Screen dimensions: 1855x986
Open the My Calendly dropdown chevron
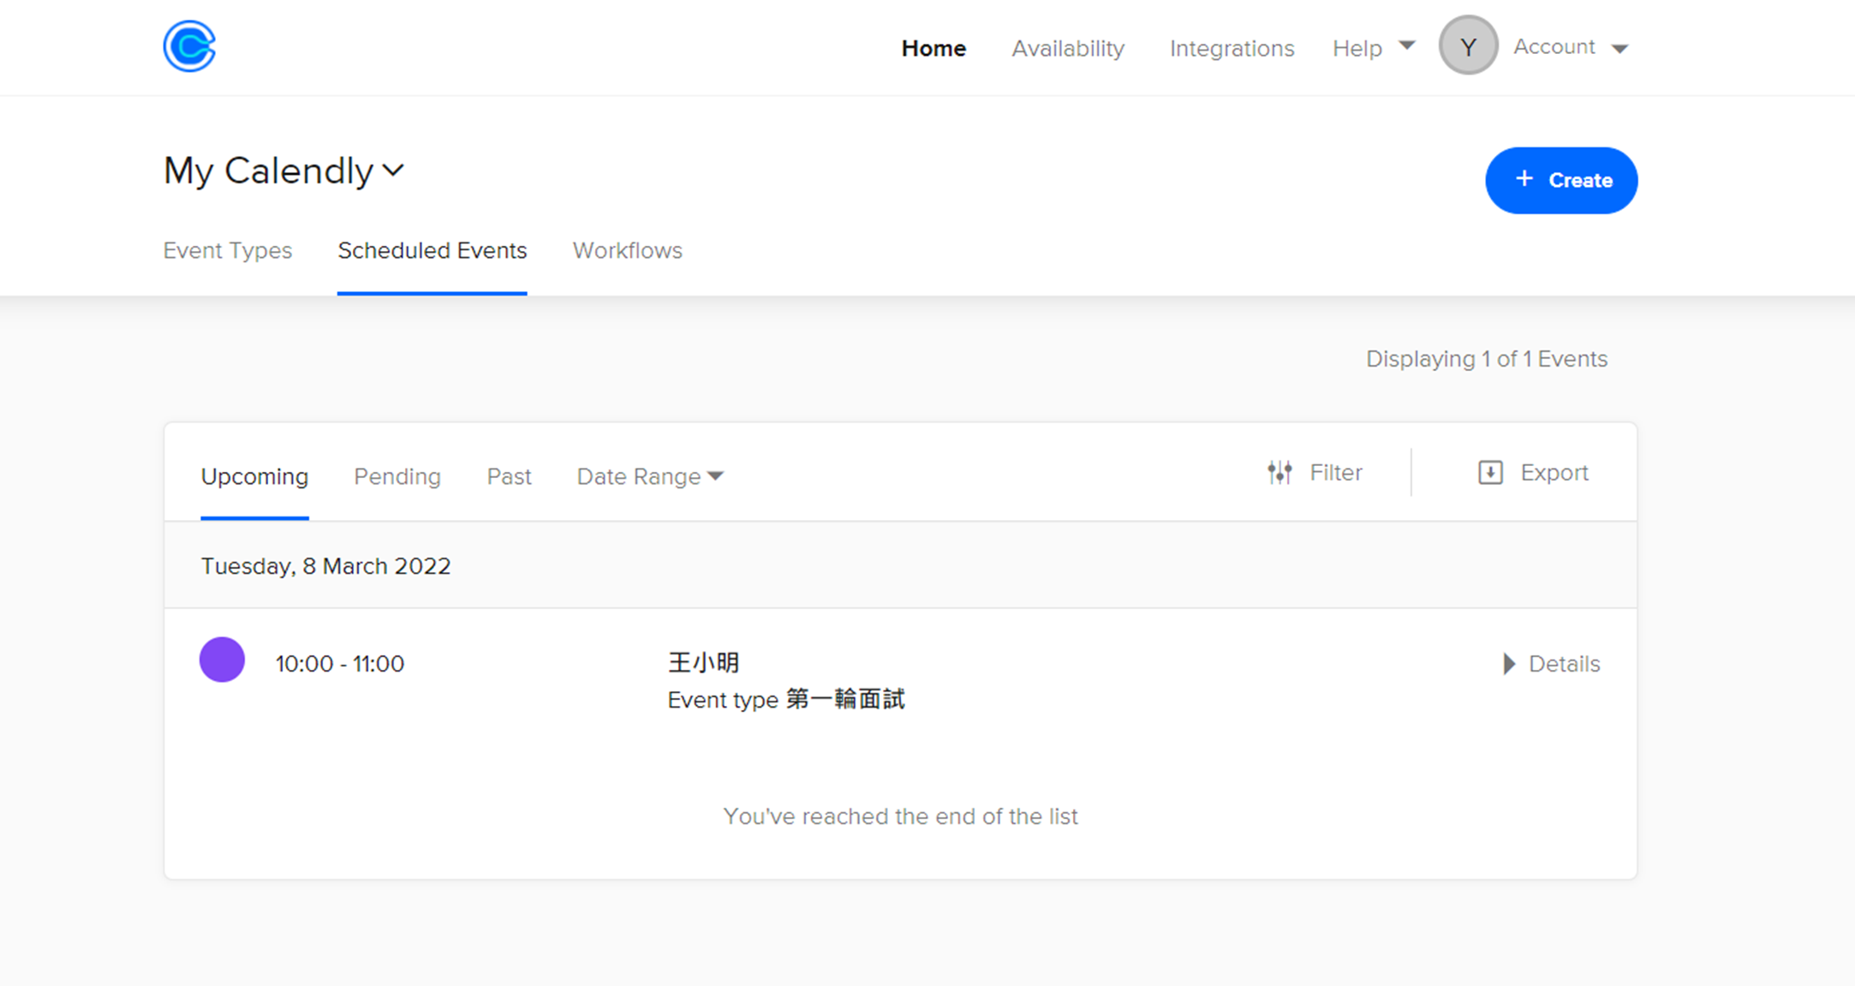coord(393,170)
